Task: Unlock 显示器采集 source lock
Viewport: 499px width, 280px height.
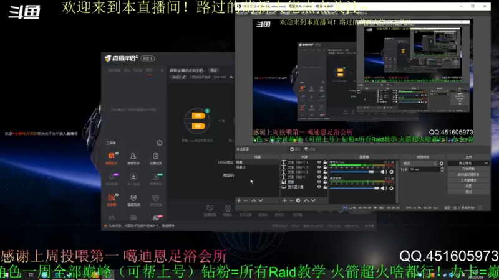Action: click(325, 187)
